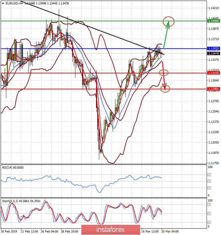The height and width of the screenshot is (235, 221).
Task: Select the 1.11870 price axis value
Action: tap(214, 153)
